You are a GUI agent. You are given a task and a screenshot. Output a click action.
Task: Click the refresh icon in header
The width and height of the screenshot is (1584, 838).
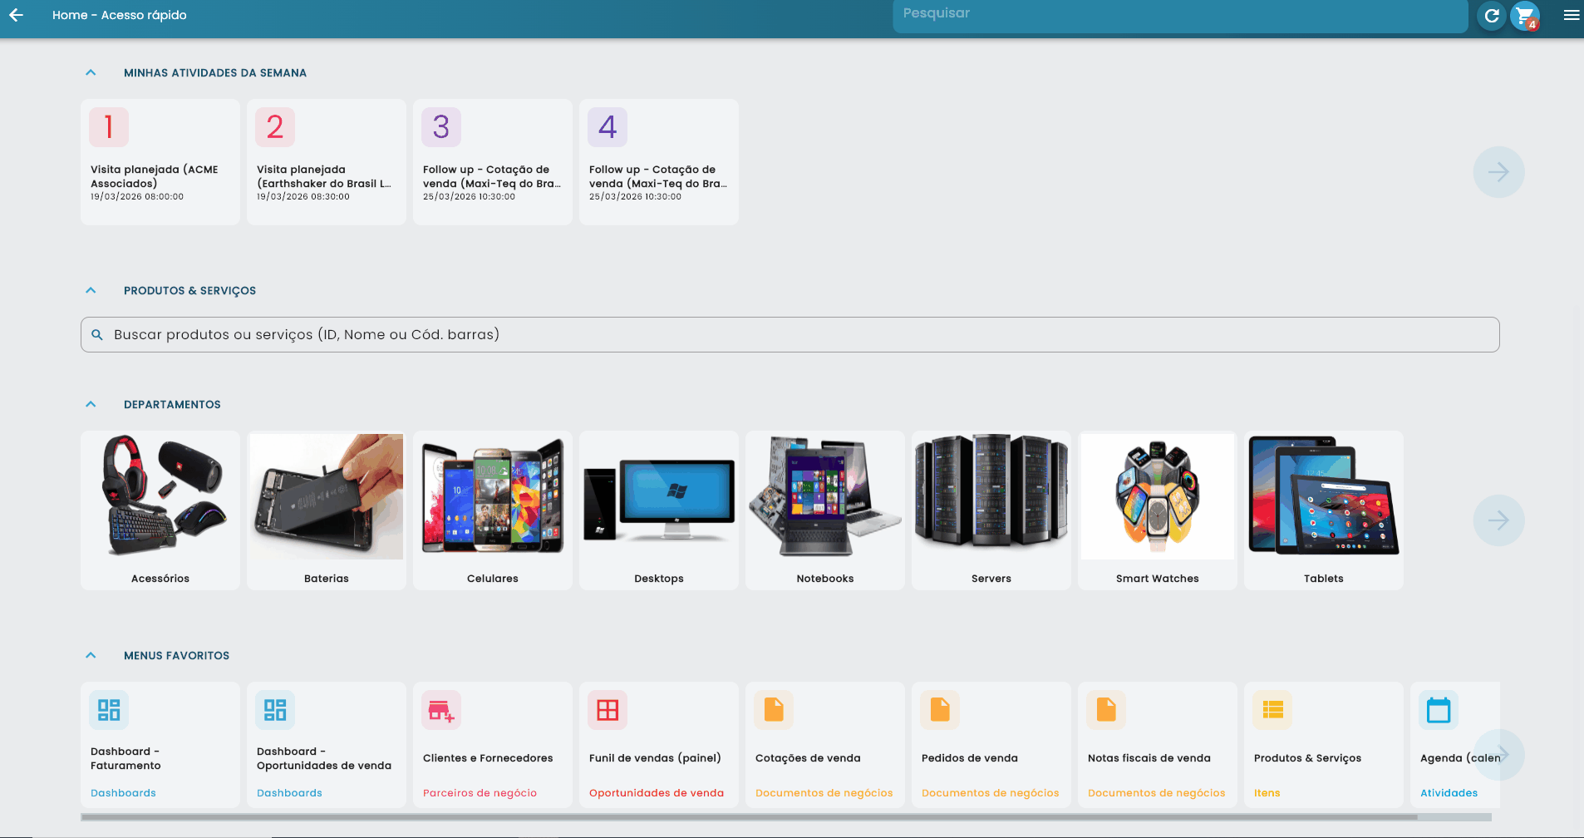coord(1492,16)
